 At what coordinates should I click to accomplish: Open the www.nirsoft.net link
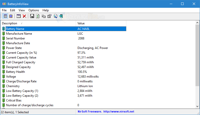coord(119,111)
